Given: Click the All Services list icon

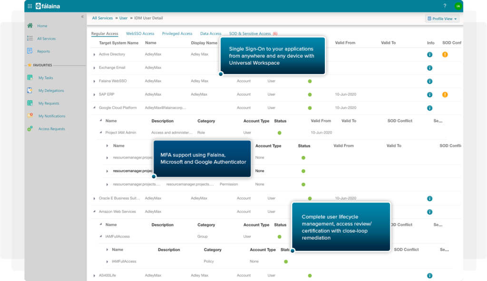Looking at the screenshot, I should pyautogui.click(x=30, y=38).
